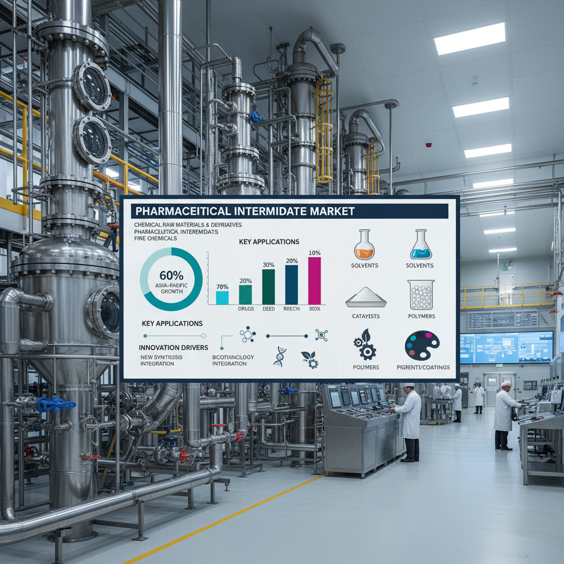Select the Pigments/Coatings palette icon
The height and width of the screenshot is (564, 564).
tap(422, 345)
